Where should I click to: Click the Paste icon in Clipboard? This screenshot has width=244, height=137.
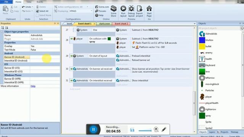(5, 9)
